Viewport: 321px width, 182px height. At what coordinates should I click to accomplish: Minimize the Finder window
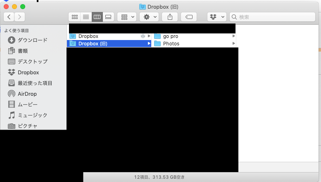click(x=14, y=7)
